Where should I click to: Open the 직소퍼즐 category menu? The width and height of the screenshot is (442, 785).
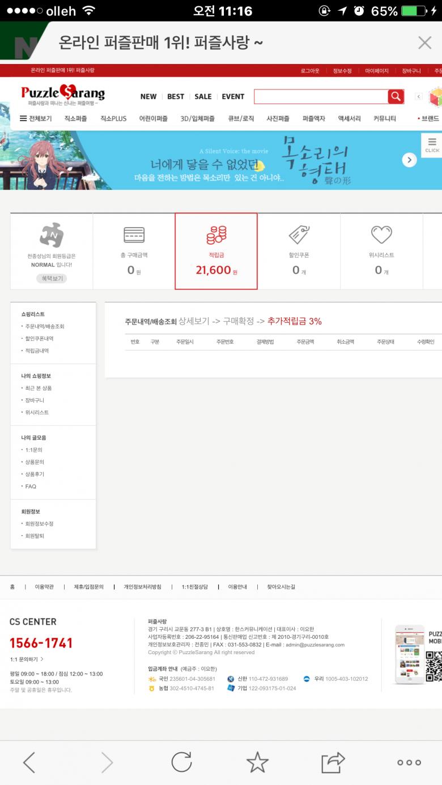pyautogui.click(x=75, y=118)
